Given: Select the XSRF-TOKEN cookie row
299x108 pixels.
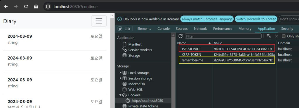Looking at the screenshot, I should pos(238,54).
